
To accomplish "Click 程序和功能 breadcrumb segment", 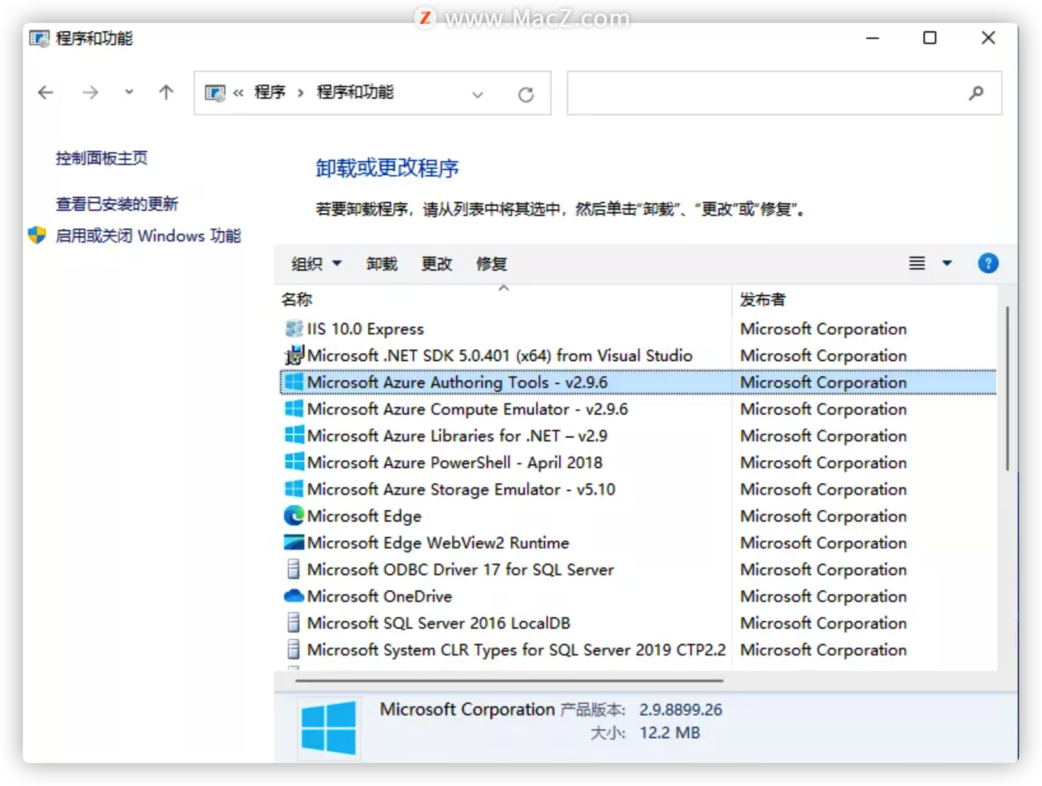I will (355, 93).
